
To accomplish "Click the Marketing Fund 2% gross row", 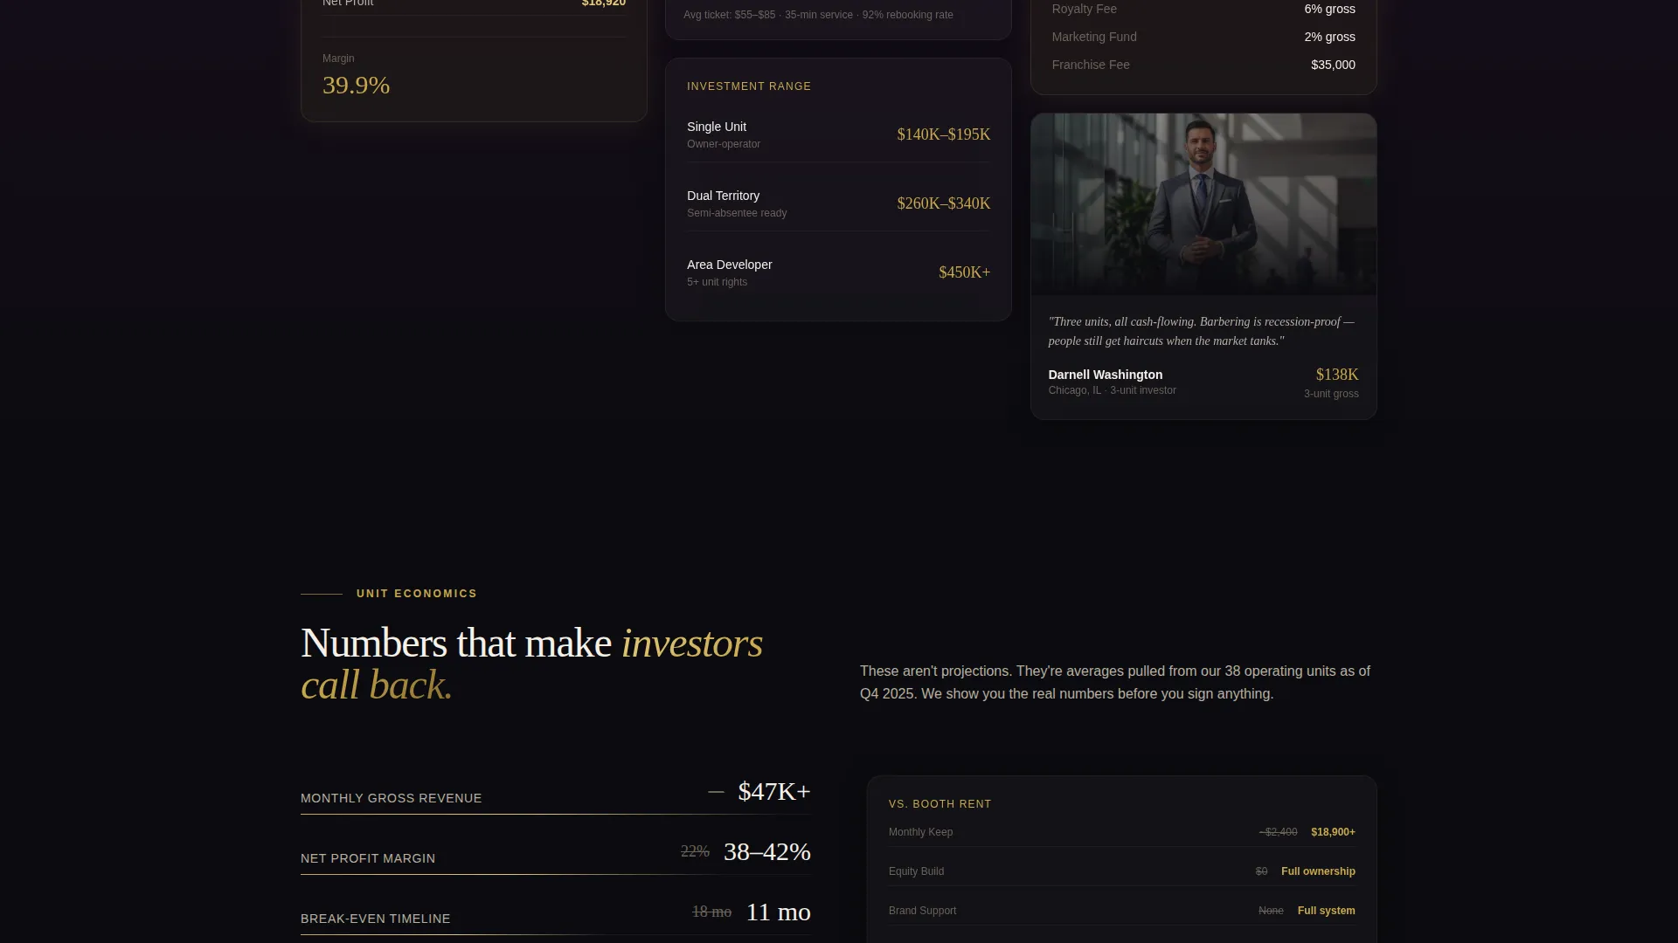I will (1203, 37).
